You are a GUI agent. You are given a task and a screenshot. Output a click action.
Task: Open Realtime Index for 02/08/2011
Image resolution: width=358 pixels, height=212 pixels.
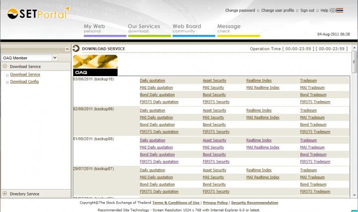pyautogui.click(x=259, y=110)
